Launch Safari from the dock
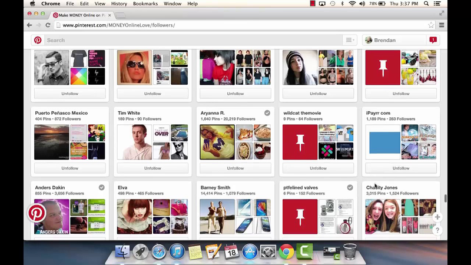This screenshot has height=265, width=471. (158, 251)
